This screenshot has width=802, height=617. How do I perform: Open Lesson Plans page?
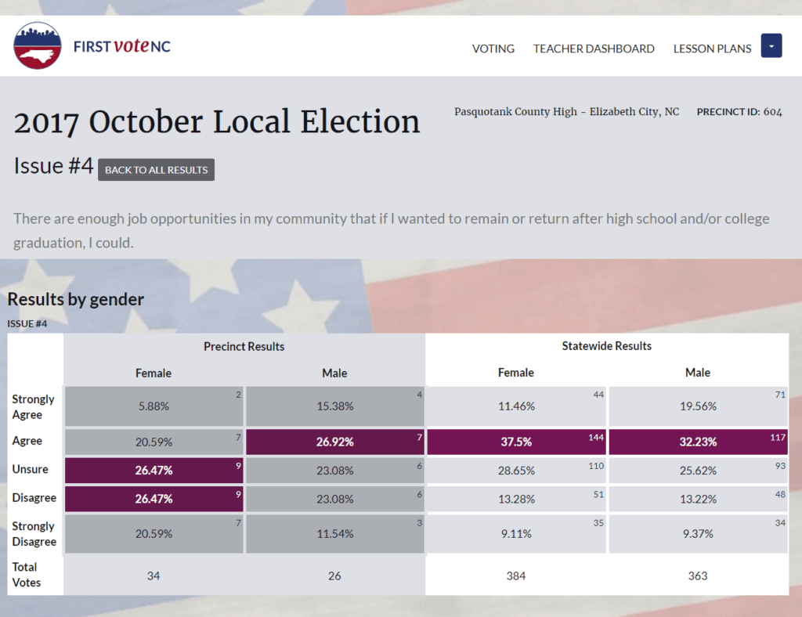(712, 49)
